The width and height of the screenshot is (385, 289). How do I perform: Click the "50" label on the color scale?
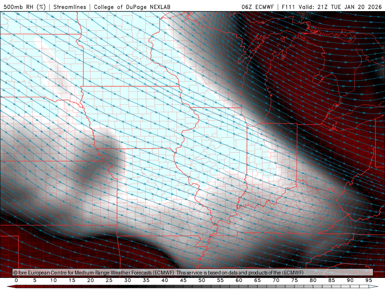click(202, 280)
